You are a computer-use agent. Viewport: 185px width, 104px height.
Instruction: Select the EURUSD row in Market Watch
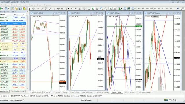[x=13, y=17]
